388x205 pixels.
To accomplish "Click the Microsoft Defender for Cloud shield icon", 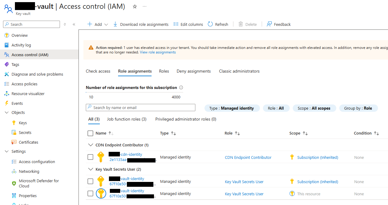I will [14, 183].
